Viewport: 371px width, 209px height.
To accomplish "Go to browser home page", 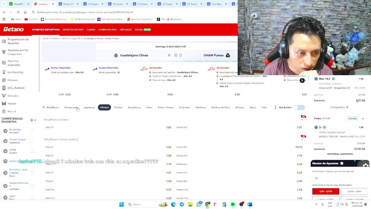I will pyautogui.click(x=25, y=12).
